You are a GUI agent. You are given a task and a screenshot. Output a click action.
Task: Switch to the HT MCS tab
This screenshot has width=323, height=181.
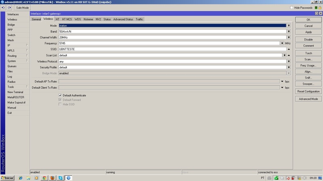click(67, 19)
